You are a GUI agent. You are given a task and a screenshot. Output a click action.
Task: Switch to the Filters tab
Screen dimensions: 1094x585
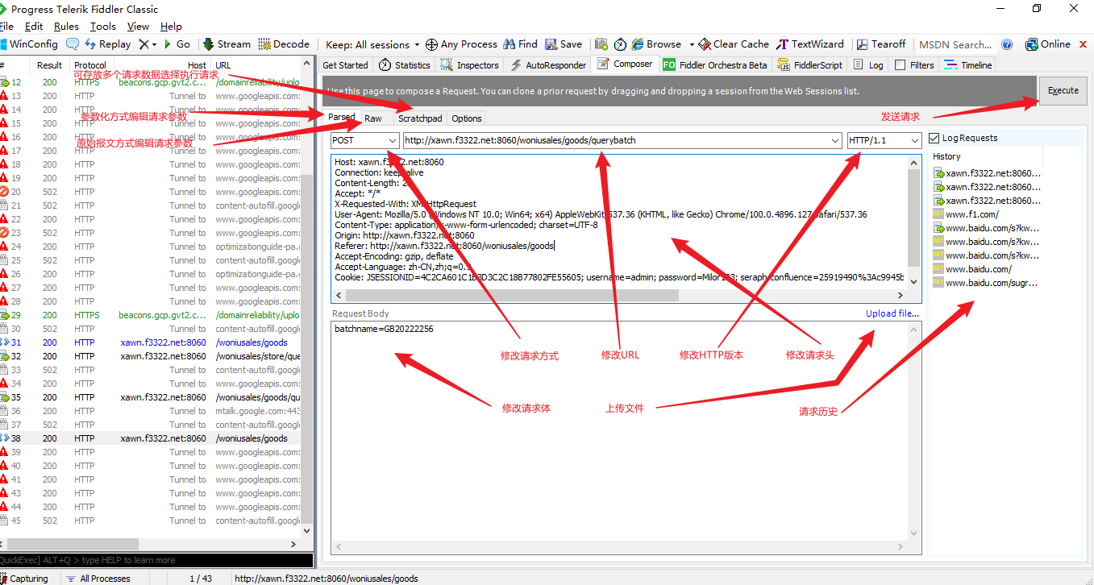(915, 65)
